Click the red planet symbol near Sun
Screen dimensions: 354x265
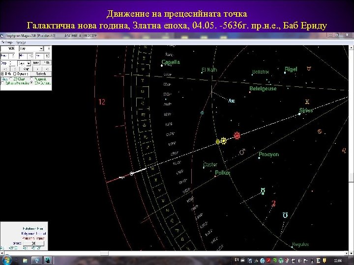click(237, 135)
